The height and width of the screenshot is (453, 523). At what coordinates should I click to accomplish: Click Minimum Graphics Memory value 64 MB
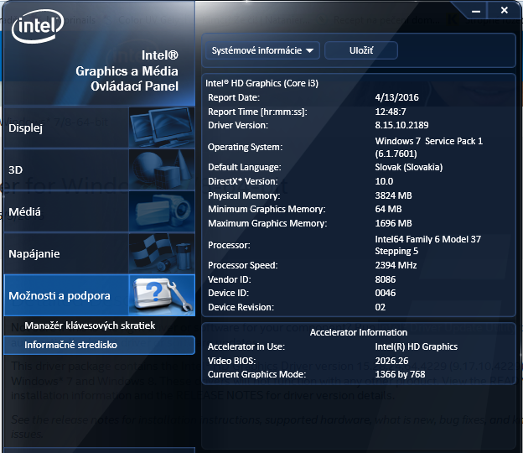tap(388, 209)
